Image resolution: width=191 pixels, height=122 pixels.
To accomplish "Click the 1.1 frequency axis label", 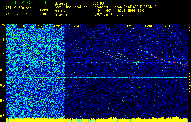I will (x=3, y=40).
